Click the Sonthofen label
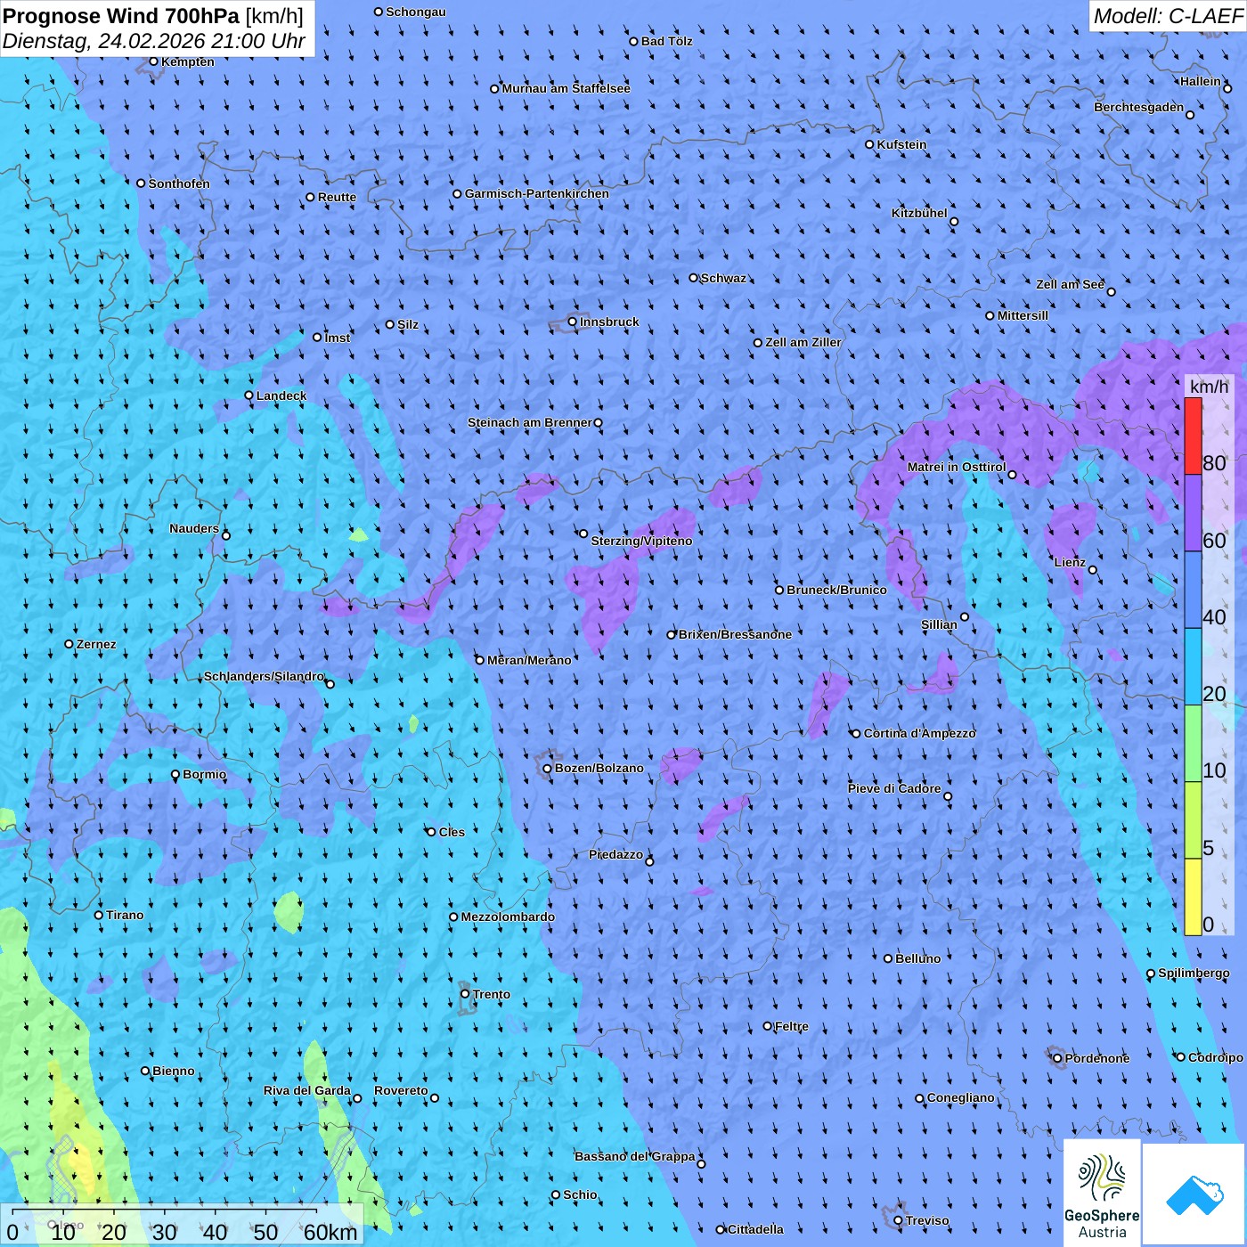This screenshot has height=1247, width=1247. pos(179,183)
